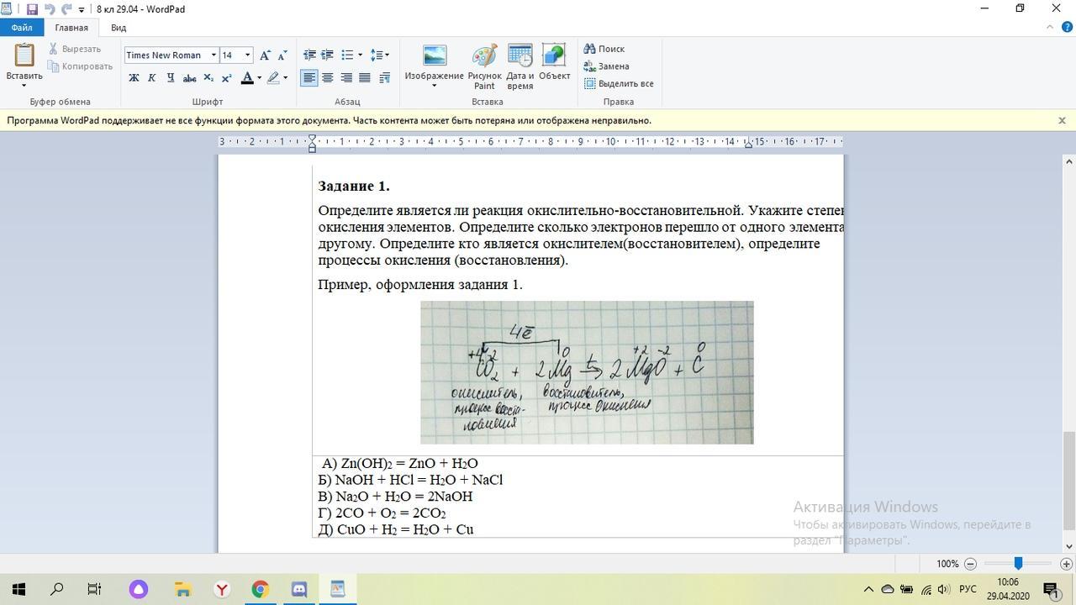
Task: Click the Замена (Replace) button
Action: tap(607, 66)
